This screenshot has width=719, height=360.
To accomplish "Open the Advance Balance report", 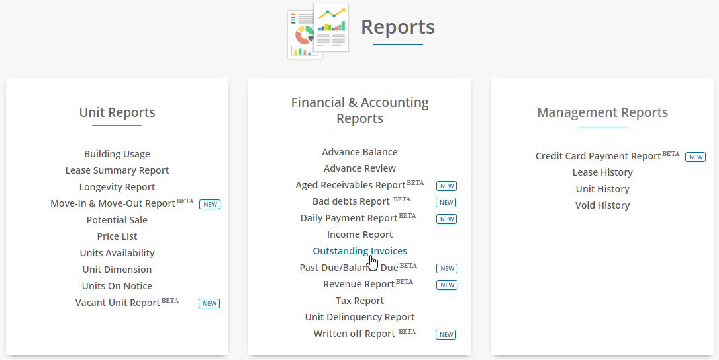I will click(x=360, y=151).
